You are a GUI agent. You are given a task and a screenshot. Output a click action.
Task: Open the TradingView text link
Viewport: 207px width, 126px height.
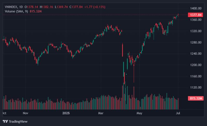18,122
